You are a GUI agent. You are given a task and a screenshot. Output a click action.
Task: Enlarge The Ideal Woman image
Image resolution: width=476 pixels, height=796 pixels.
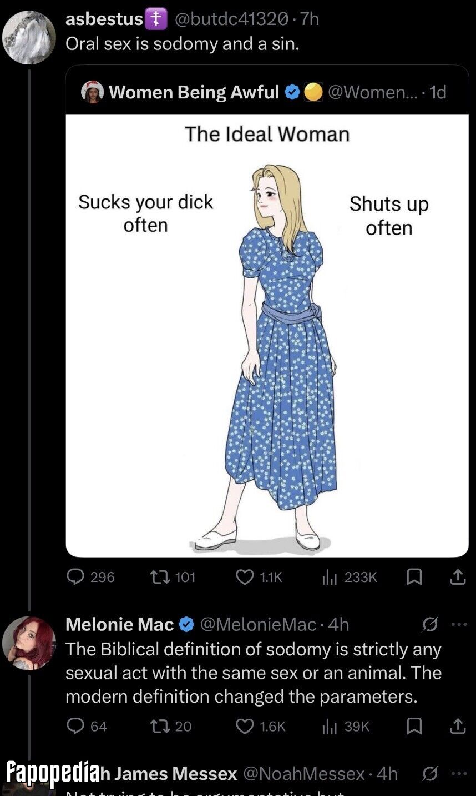pyautogui.click(x=267, y=336)
